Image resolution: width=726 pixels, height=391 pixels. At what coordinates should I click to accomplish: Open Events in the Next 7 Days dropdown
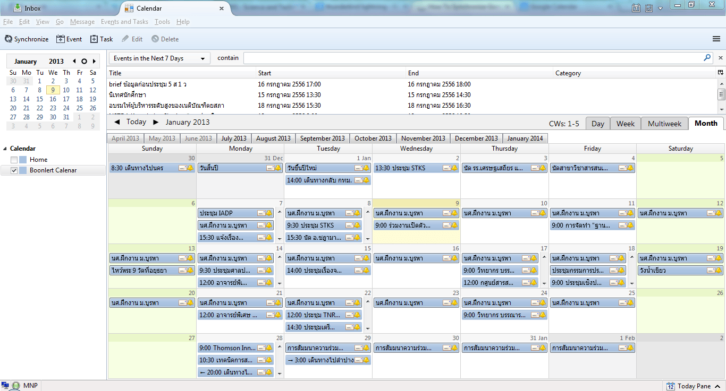159,58
